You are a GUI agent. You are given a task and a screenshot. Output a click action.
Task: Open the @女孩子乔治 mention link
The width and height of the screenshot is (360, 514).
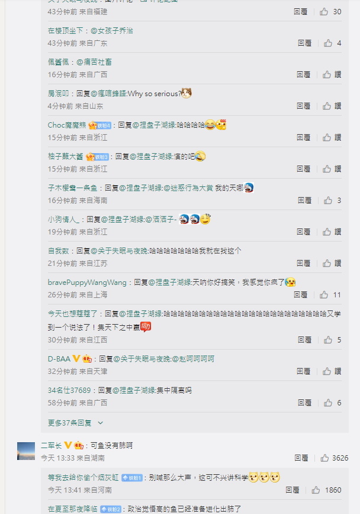112,31
